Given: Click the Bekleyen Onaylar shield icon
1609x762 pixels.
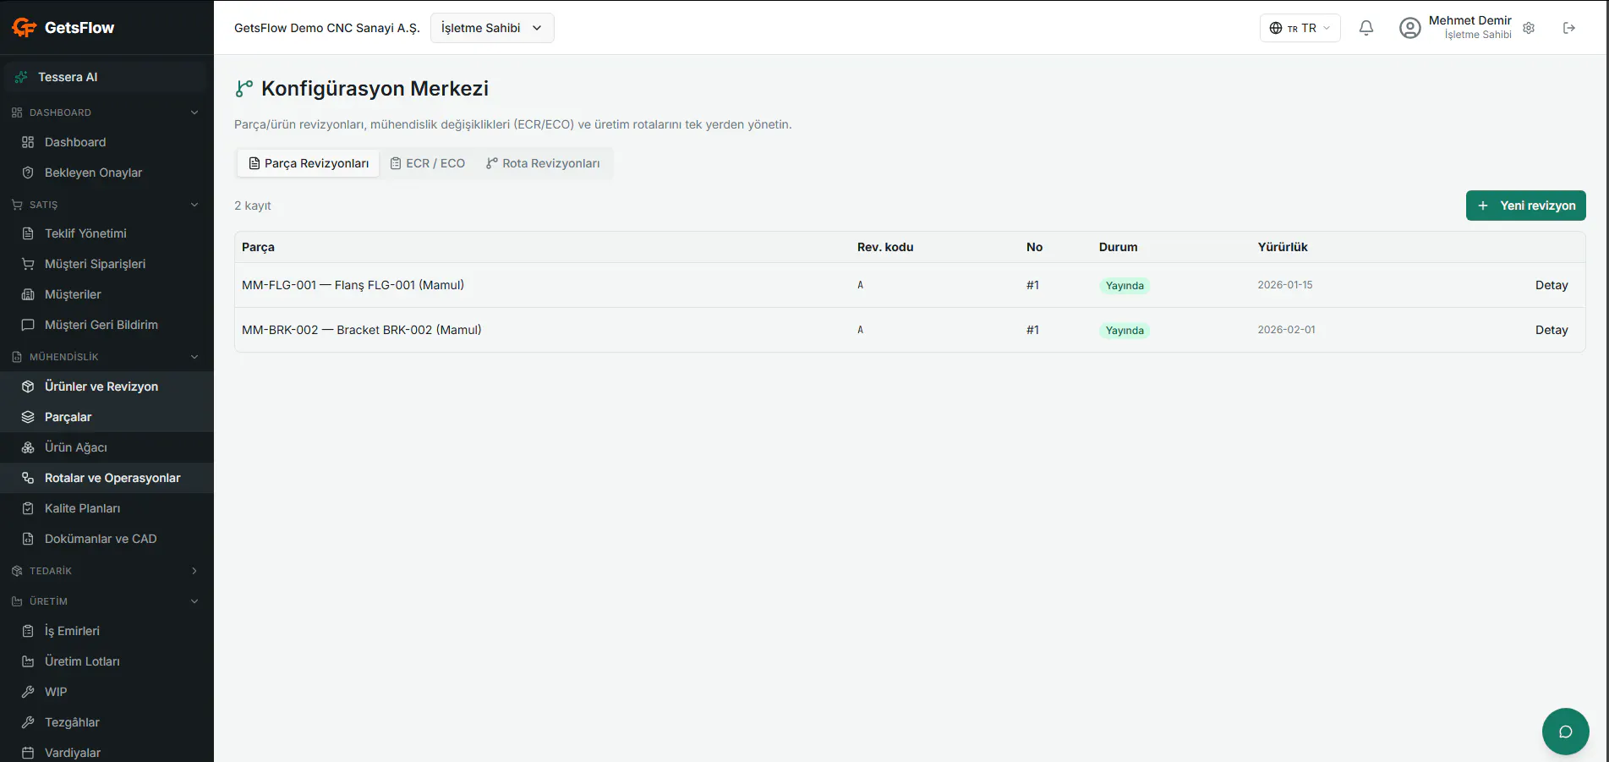Looking at the screenshot, I should click(28, 173).
